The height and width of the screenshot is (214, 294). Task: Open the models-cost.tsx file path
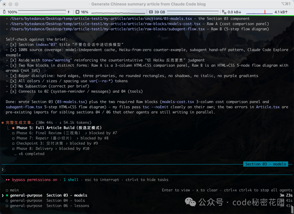click(x=105, y=24)
